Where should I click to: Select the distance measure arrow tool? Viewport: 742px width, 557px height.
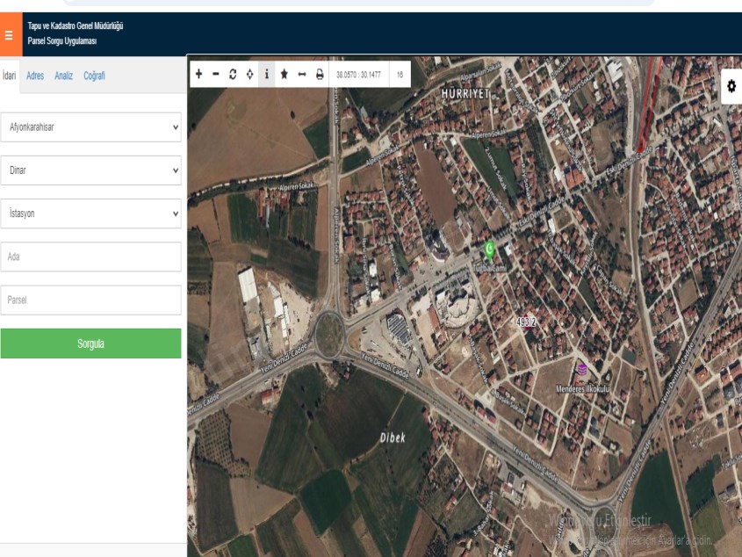click(302, 74)
